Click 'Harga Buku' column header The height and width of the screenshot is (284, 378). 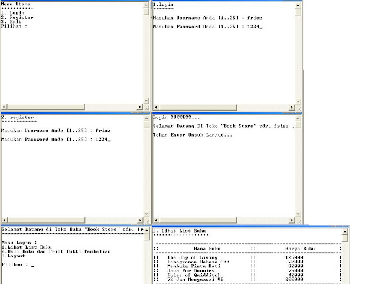pyautogui.click(x=300, y=248)
